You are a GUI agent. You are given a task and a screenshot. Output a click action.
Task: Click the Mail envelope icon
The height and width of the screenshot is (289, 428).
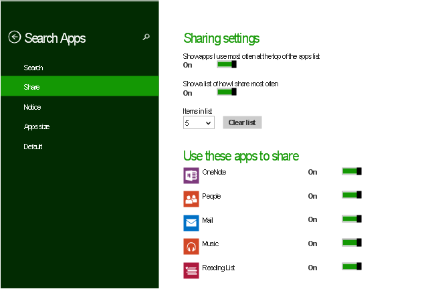click(191, 223)
